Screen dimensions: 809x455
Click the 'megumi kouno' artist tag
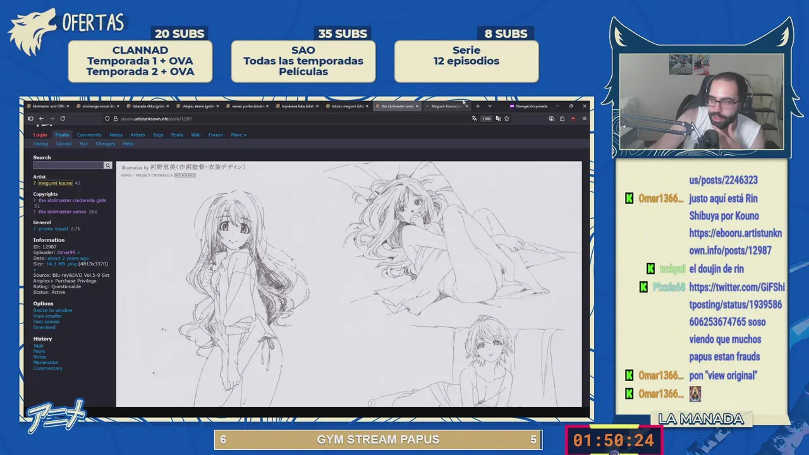tap(55, 183)
